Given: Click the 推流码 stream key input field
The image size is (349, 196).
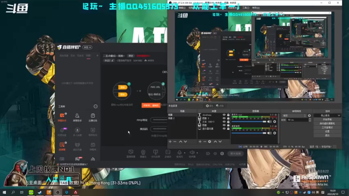Looking at the screenshot, I should [159, 128].
